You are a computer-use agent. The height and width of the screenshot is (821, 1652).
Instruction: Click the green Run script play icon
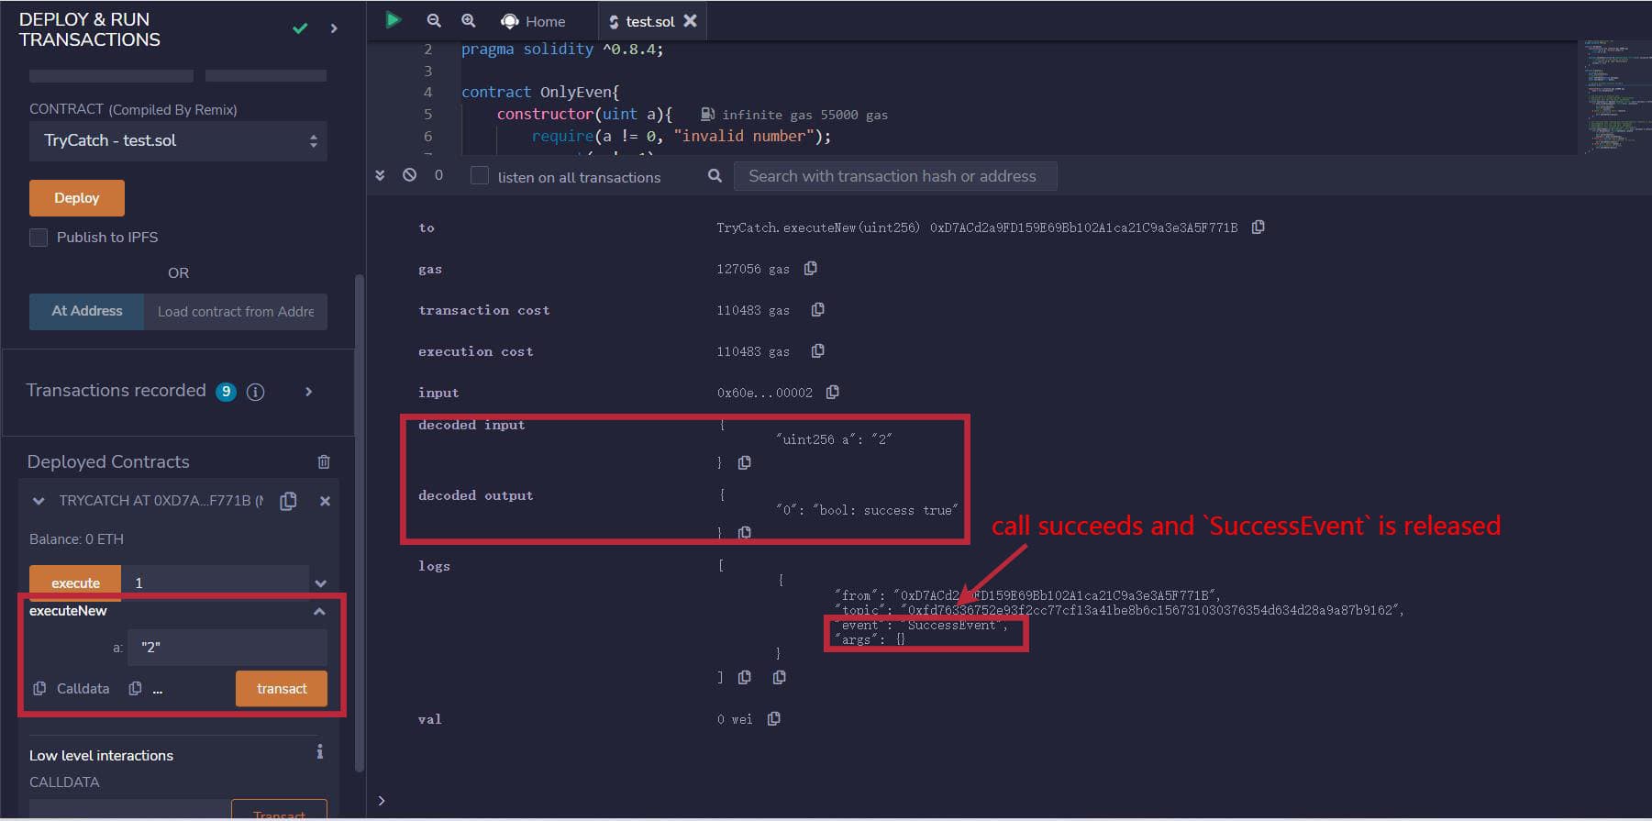point(394,20)
